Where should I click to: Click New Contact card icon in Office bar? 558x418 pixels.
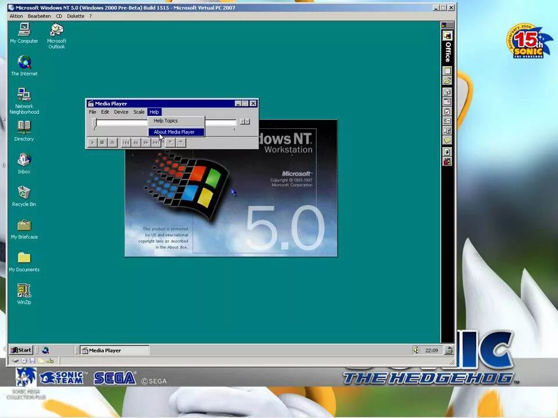(448, 121)
